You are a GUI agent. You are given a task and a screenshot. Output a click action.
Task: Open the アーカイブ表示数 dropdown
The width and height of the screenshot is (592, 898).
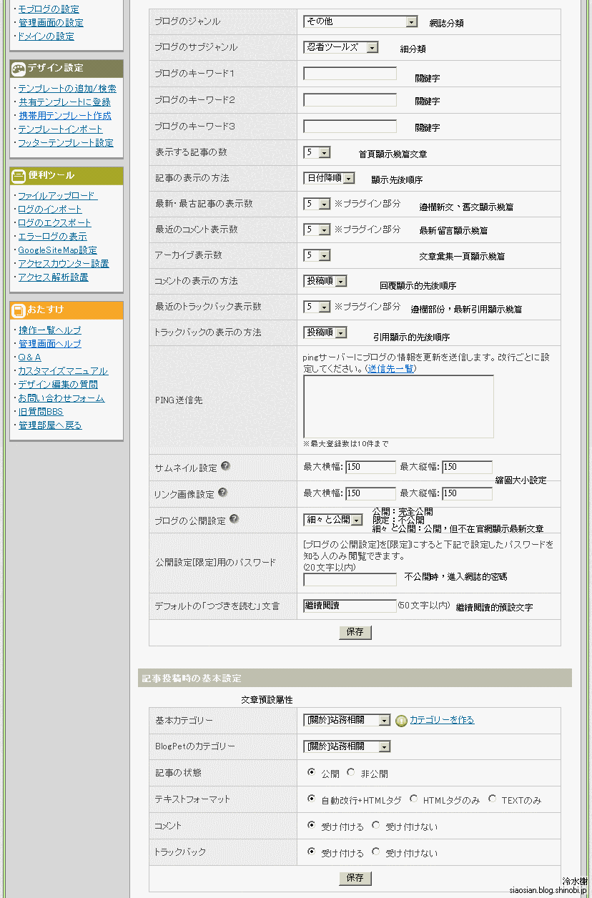coord(317,255)
